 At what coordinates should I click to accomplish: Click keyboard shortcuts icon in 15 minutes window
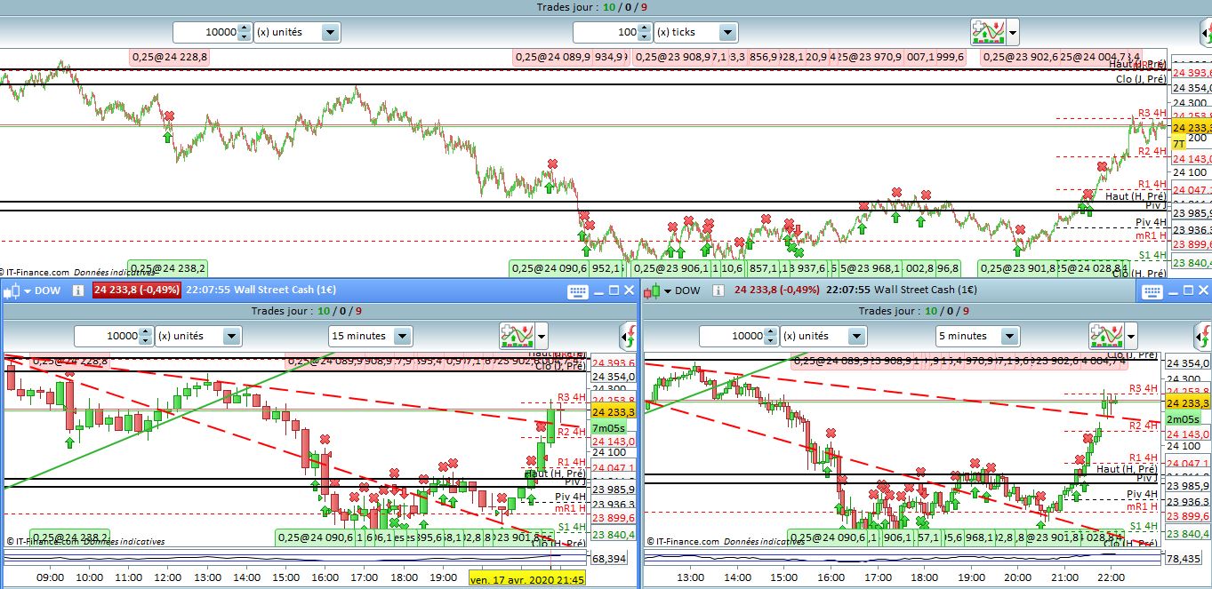point(576,291)
